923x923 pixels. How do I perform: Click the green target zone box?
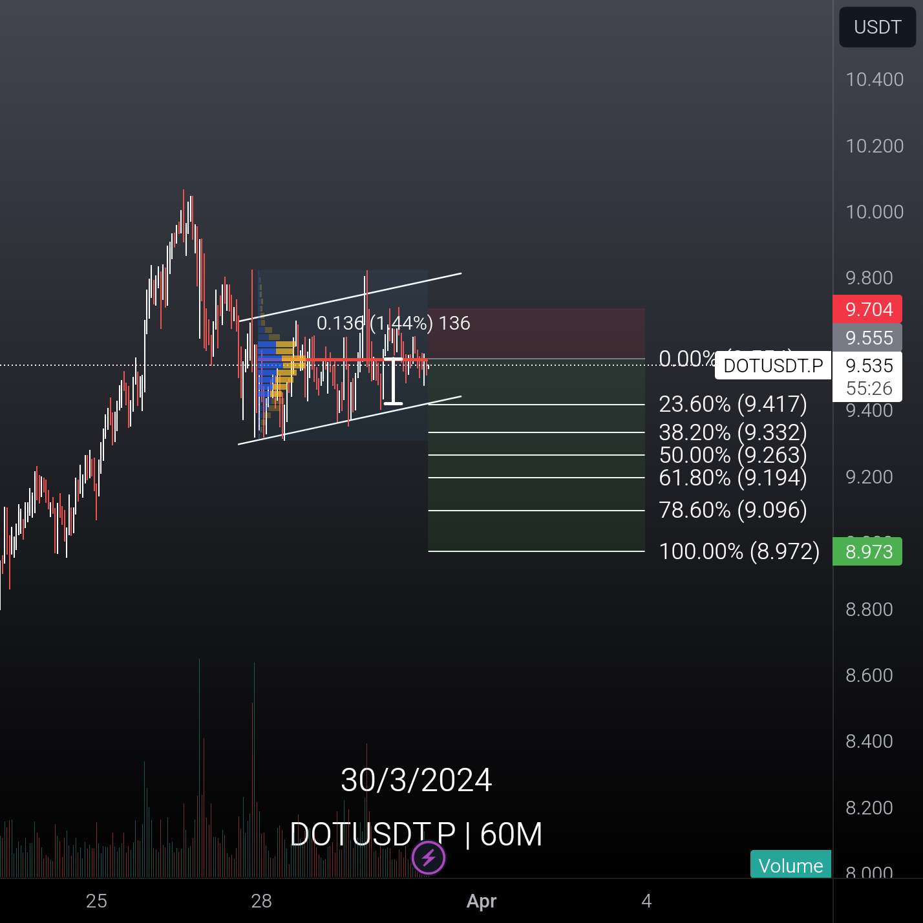[x=536, y=455]
